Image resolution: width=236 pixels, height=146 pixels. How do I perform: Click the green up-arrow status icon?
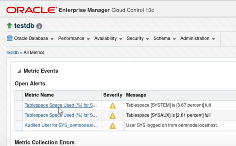pyautogui.click(x=9, y=25)
